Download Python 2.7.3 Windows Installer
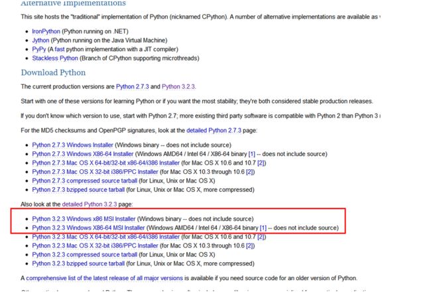The width and height of the screenshot is (431, 298). pos(72,145)
